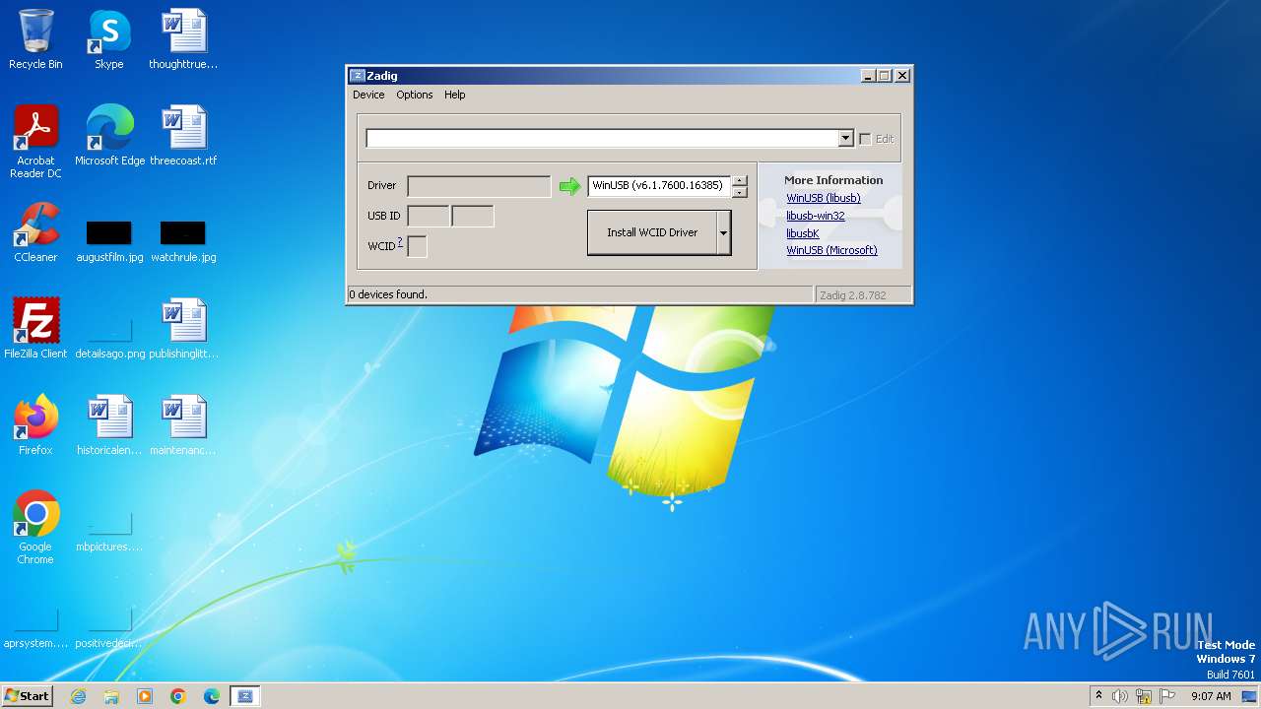This screenshot has width=1261, height=709.
Task: Open the Skype desktop shortcut
Action: (x=109, y=39)
